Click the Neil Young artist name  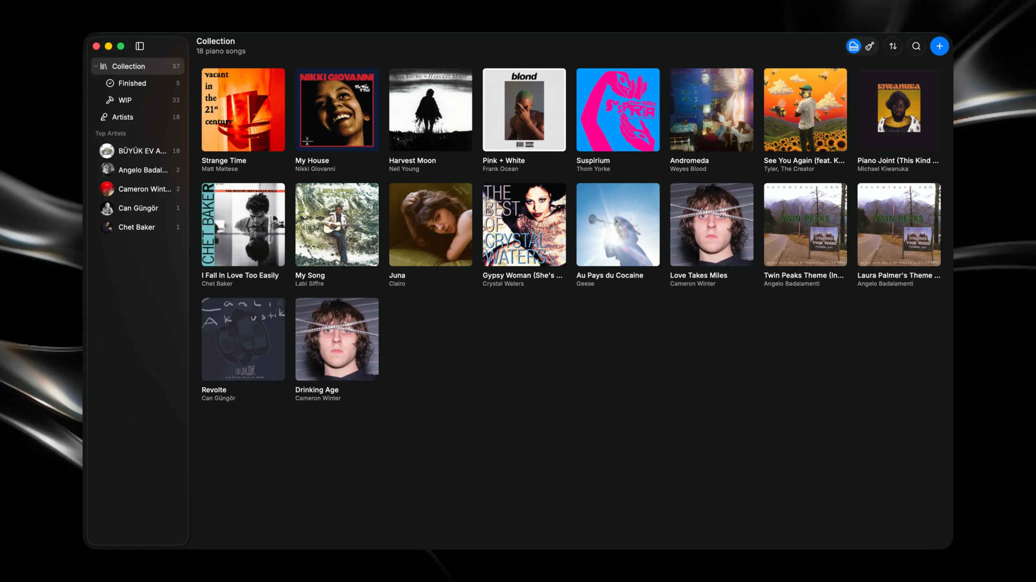[x=404, y=169]
